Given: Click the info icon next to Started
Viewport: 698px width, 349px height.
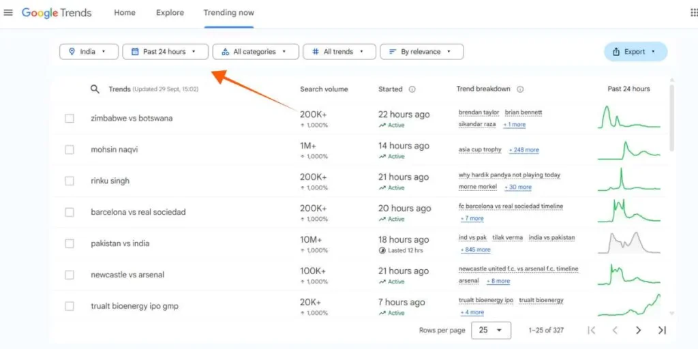Looking at the screenshot, I should point(412,89).
